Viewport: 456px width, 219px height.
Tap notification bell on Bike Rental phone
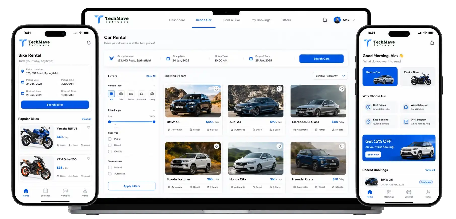(89, 43)
